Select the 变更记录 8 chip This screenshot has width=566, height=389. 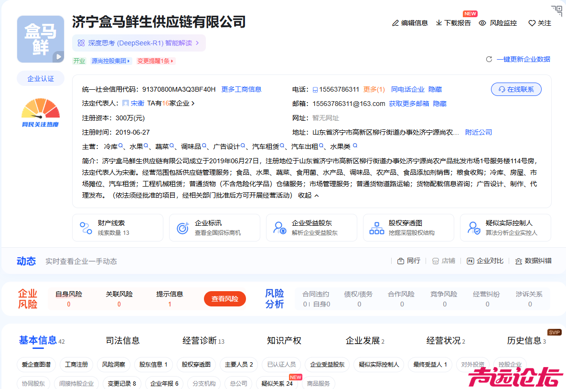click(x=122, y=383)
